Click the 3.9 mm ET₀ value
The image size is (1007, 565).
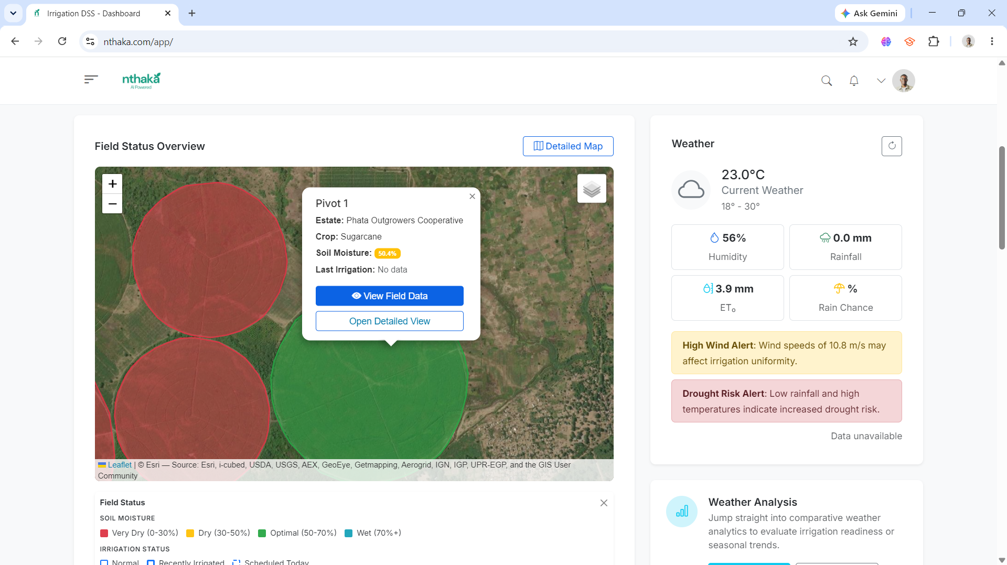(734, 289)
